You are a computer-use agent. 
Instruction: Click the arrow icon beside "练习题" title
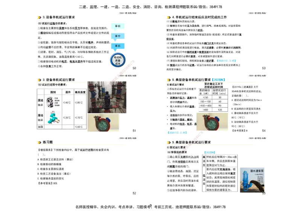click(x=40, y=142)
